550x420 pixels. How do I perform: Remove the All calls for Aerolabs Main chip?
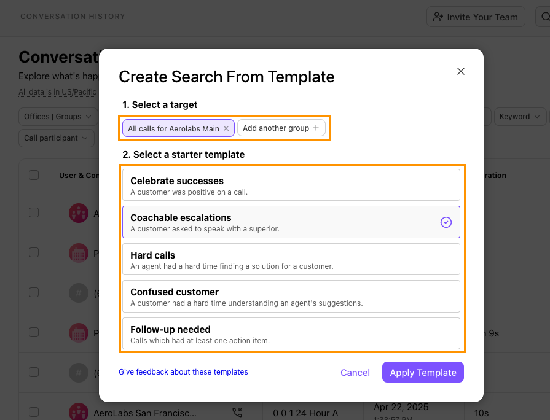tap(226, 128)
